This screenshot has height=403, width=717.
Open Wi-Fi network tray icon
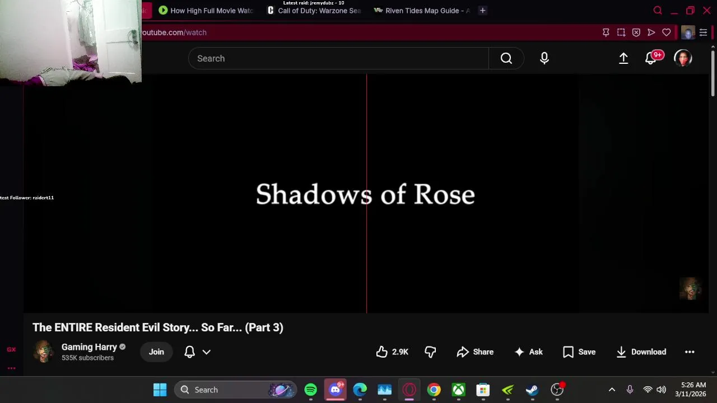point(648,390)
